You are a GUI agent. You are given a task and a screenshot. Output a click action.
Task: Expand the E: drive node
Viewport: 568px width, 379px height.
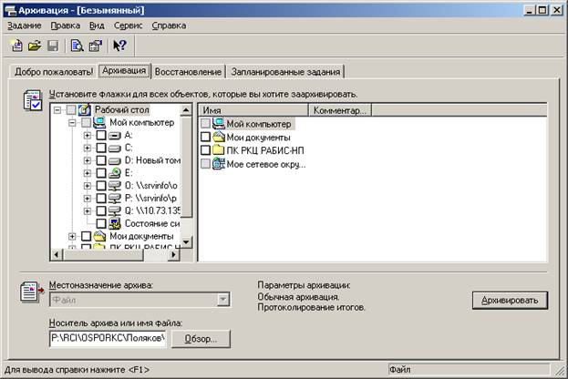87,173
